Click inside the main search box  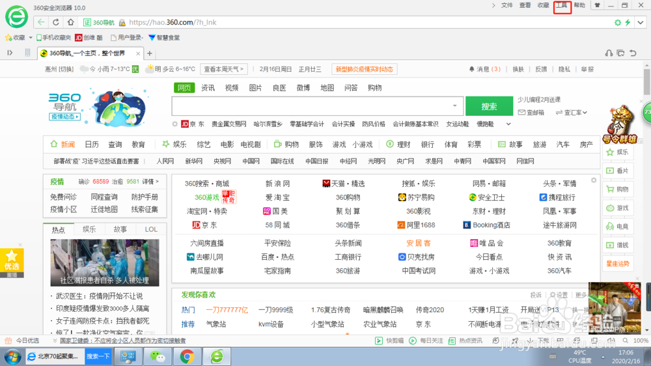click(x=311, y=106)
